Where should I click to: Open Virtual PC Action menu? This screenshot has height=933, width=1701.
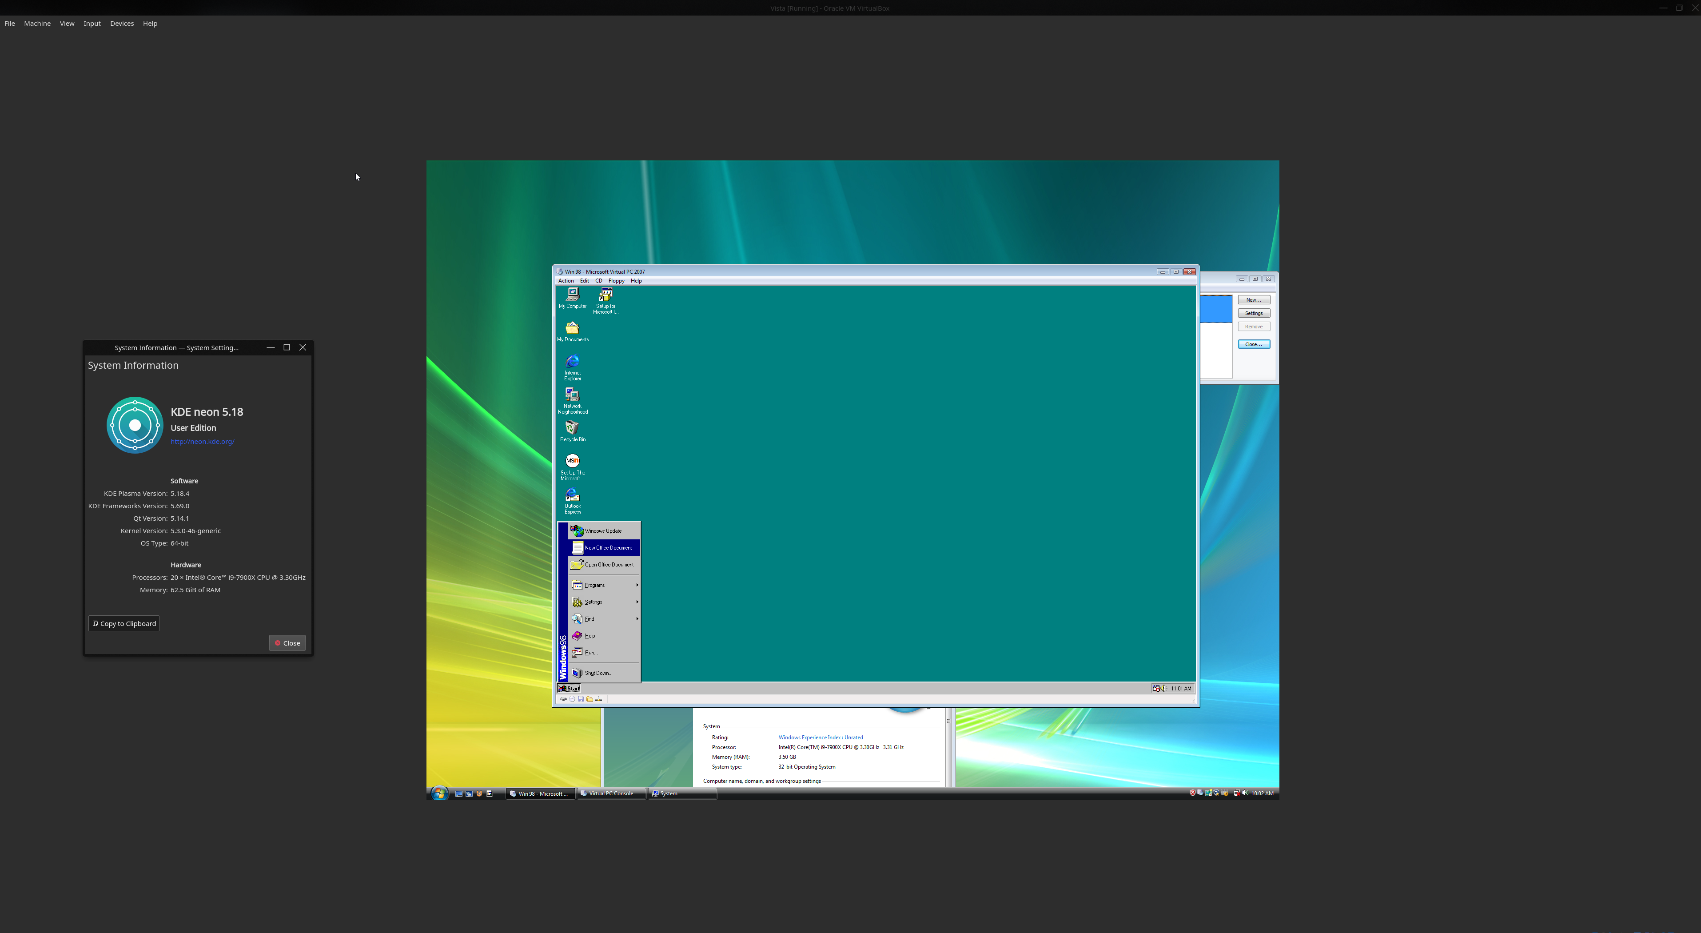(x=566, y=281)
